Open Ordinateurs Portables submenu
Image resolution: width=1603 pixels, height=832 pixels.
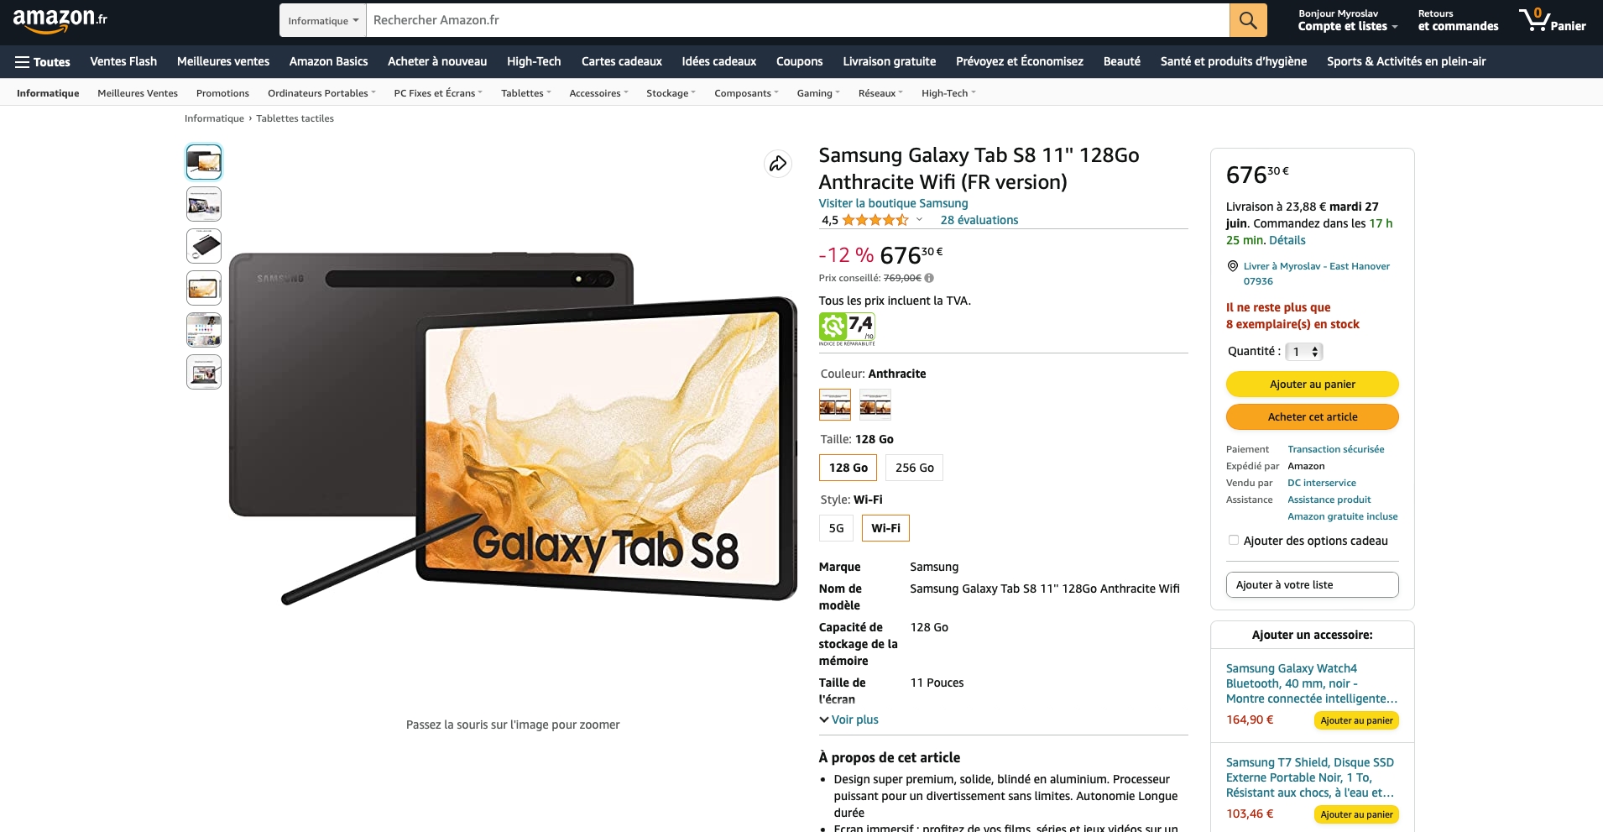coord(321,93)
